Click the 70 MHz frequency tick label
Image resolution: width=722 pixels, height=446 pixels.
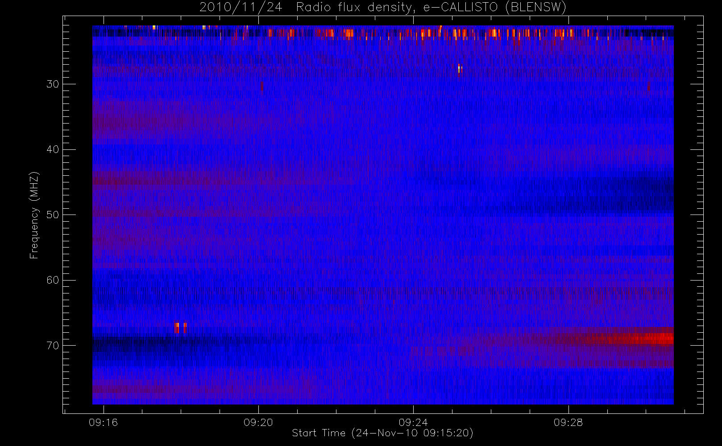click(x=53, y=345)
